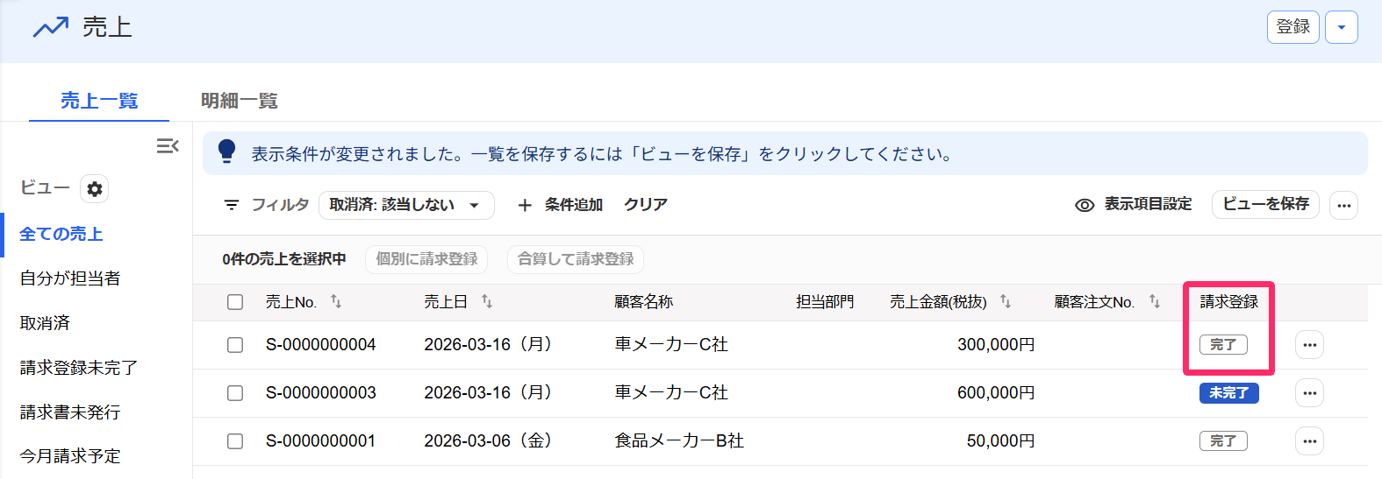Check the row S-0000000001 checkbox
Image resolution: width=1382 pixels, height=479 pixels.
[235, 441]
